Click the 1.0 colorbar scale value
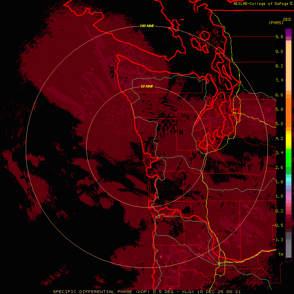 [279, 196]
